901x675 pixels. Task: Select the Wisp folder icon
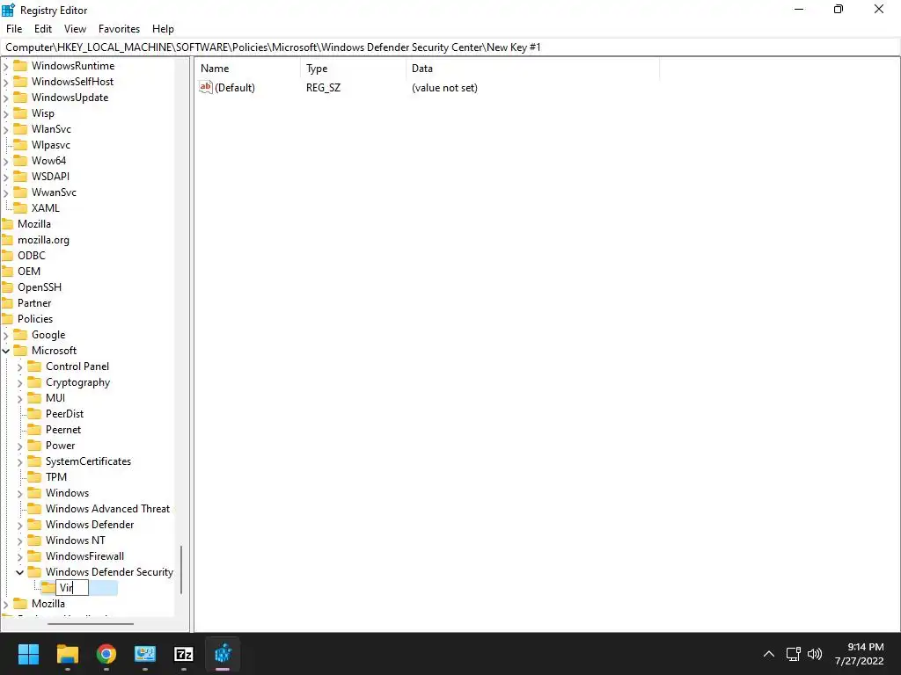click(20, 113)
